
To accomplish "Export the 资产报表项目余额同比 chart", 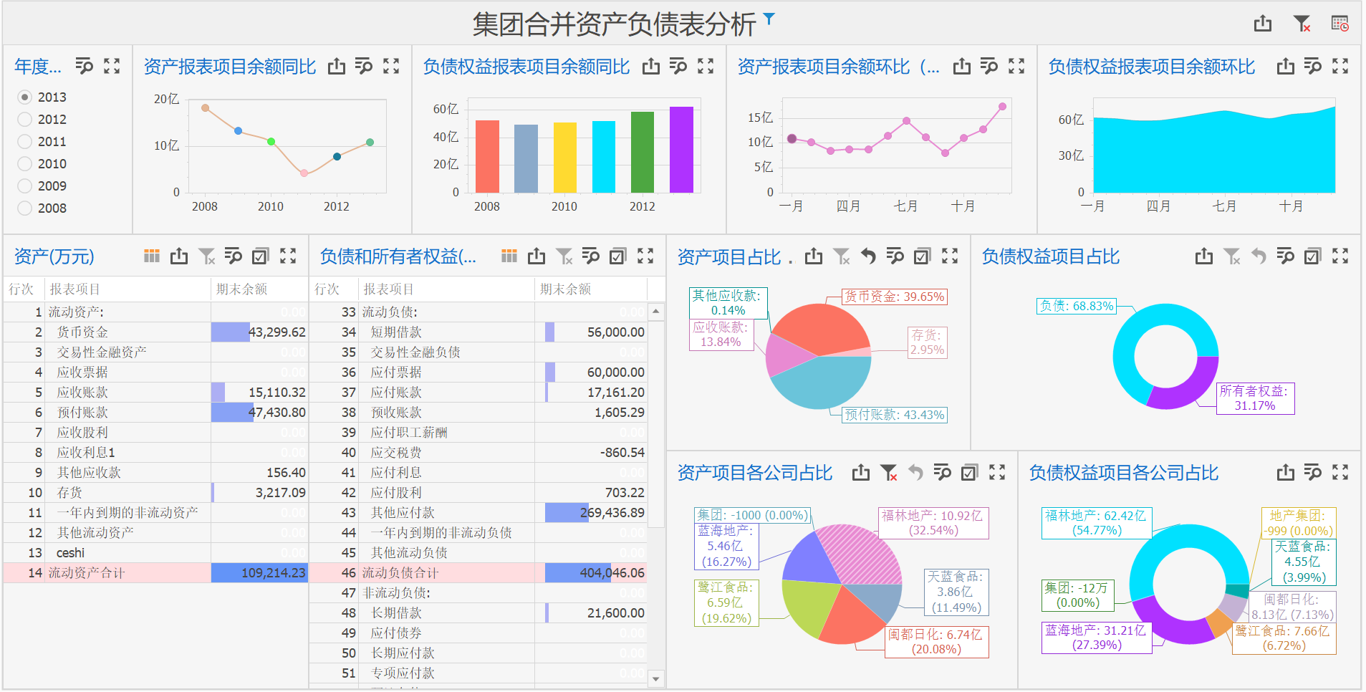I will coord(337,67).
